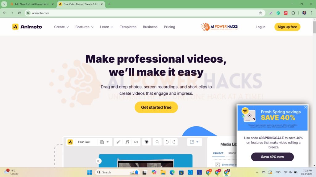This screenshot has height=177, width=316.
Task: Open Chrome's three-dot menu
Action: click(311, 13)
